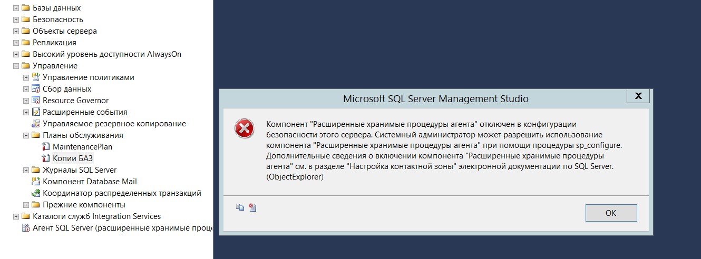Select the MaintenancePlan label
The image size is (701, 259).
click(x=83, y=147)
